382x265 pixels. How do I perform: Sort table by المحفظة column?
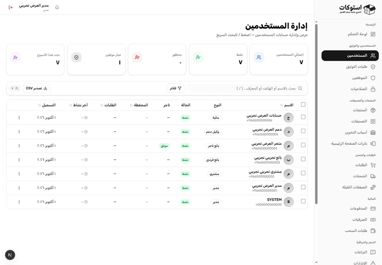(x=139, y=105)
